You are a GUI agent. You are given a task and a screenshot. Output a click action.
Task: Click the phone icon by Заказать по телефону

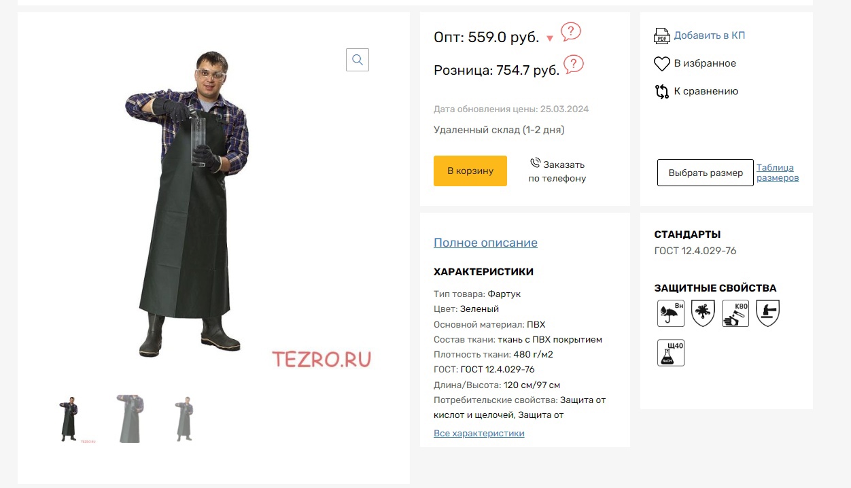tap(535, 163)
